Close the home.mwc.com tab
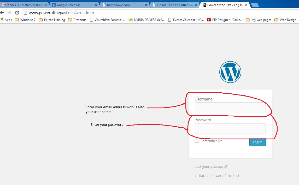 tap(146, 5)
